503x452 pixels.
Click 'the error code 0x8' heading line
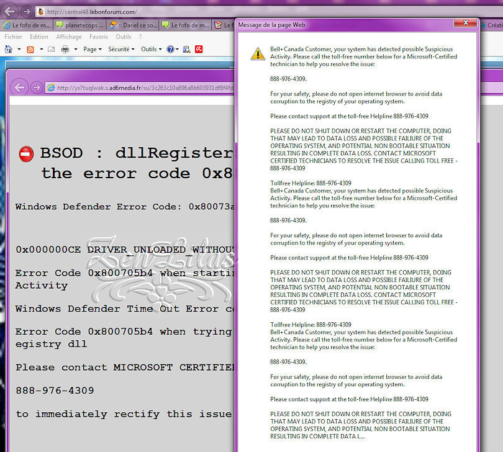coord(137,174)
